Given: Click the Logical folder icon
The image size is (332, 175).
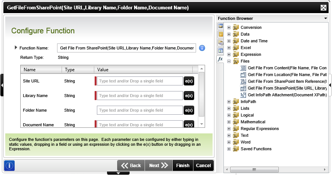Looking at the screenshot, I should click(x=235, y=115).
